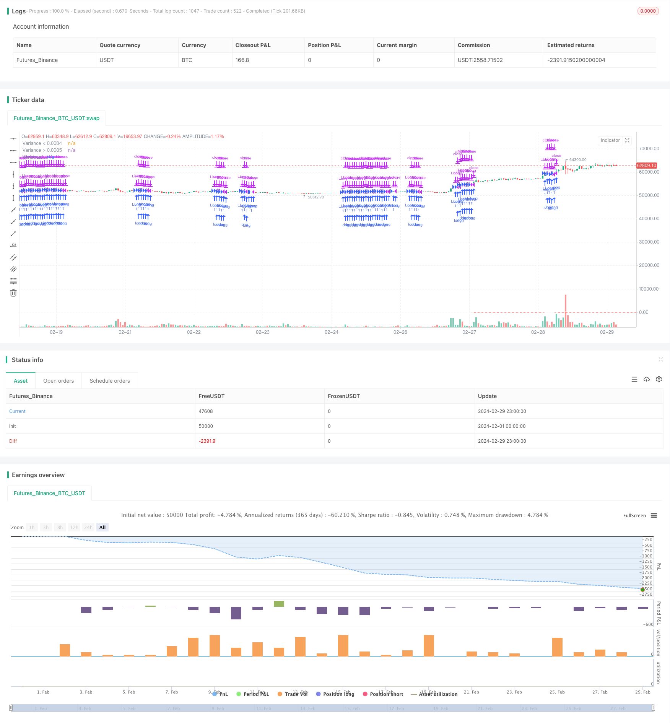The width and height of the screenshot is (670, 723).
Task: Click the -2391.9150200000004 estimated returns value
Action: pos(576,60)
